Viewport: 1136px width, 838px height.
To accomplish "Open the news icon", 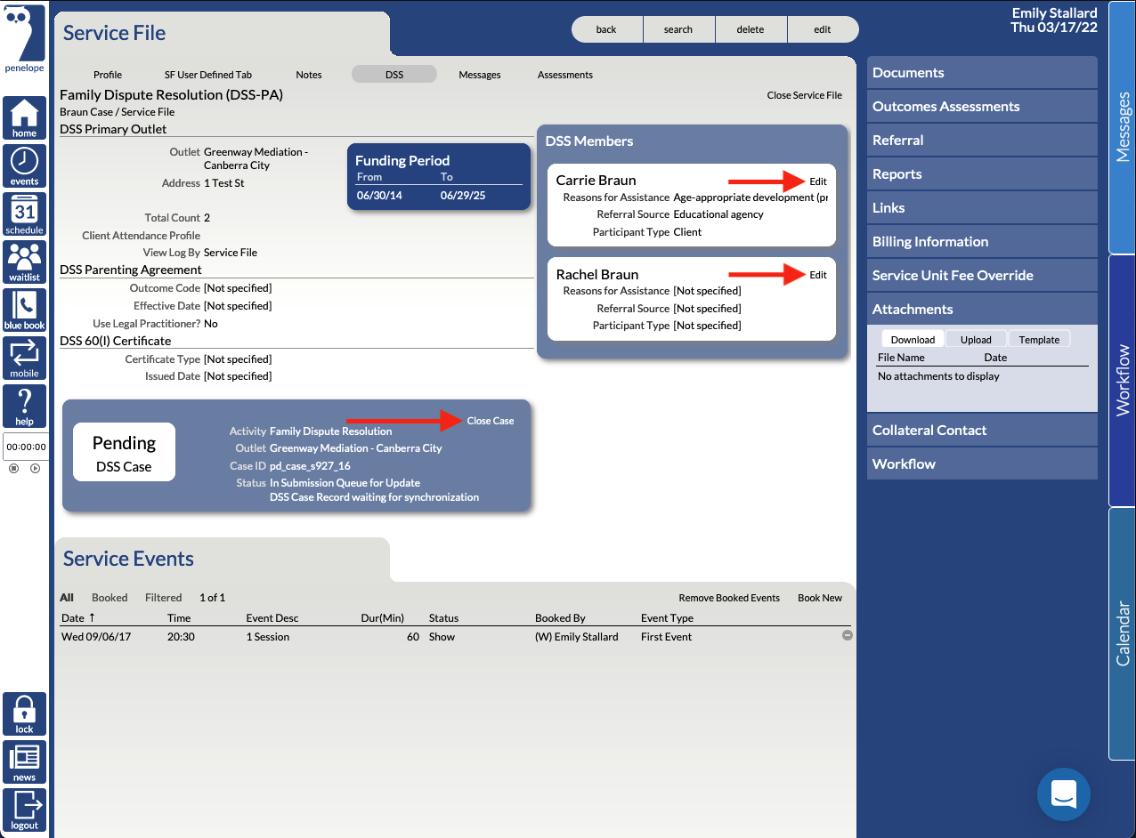I will pyautogui.click(x=24, y=762).
